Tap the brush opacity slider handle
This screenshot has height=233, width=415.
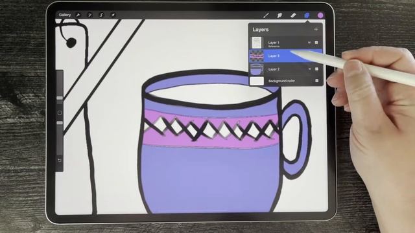60,123
